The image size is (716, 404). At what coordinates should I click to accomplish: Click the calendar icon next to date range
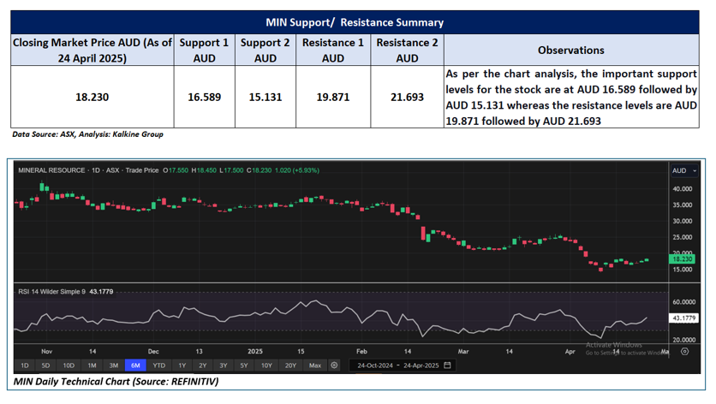[x=447, y=365]
